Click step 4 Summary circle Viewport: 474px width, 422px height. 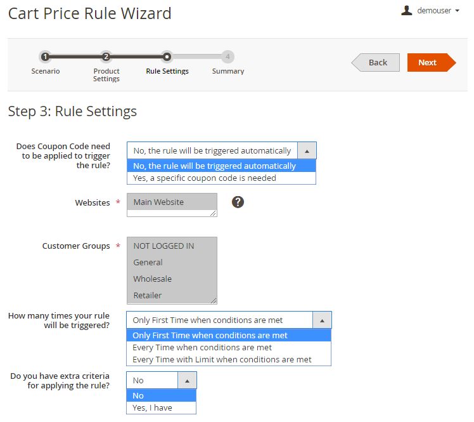pyautogui.click(x=227, y=56)
